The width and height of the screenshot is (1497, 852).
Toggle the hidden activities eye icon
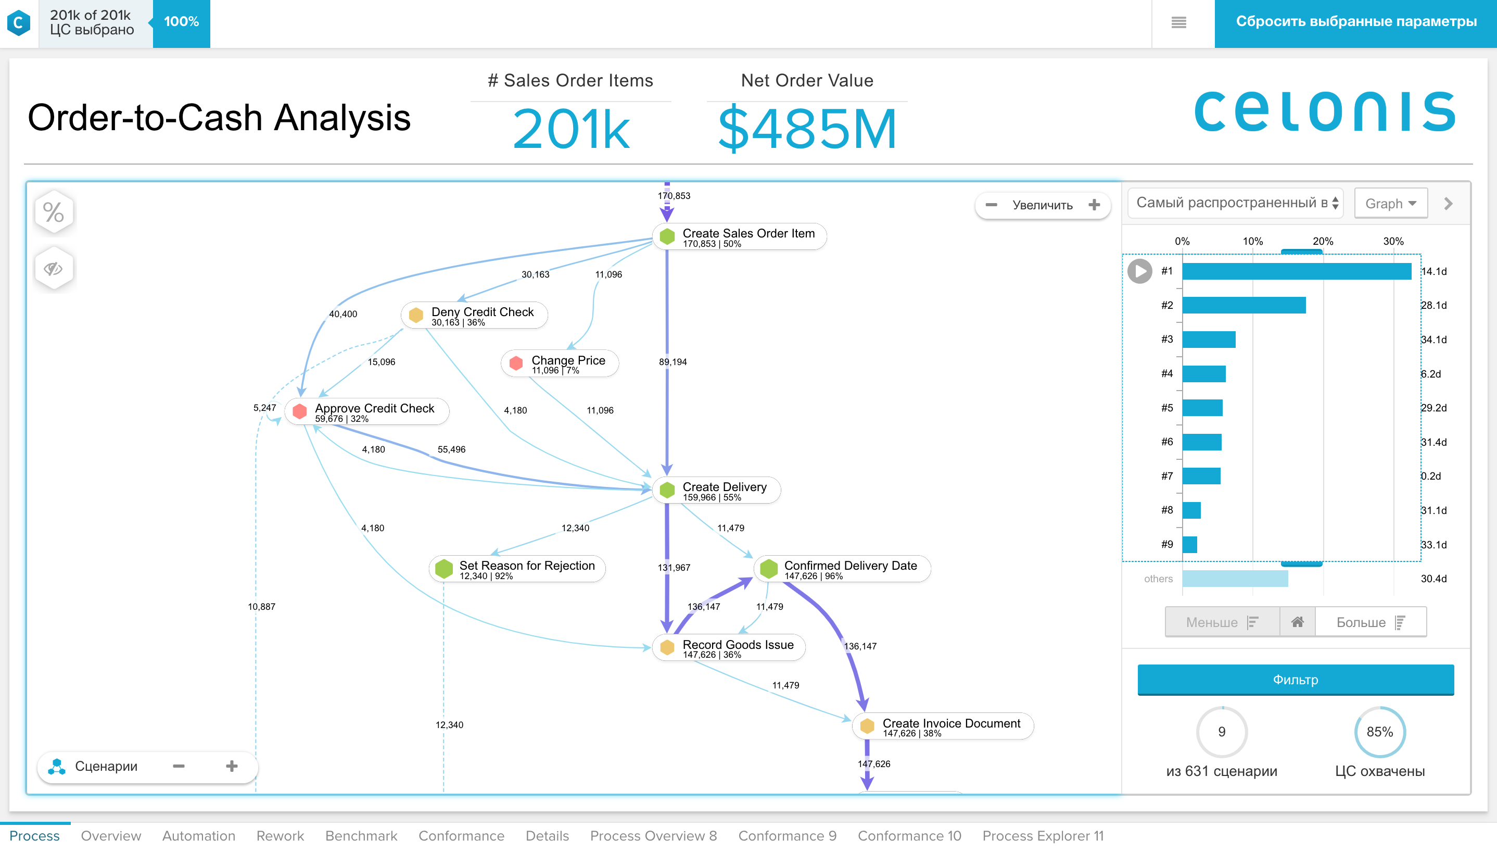[x=54, y=269]
